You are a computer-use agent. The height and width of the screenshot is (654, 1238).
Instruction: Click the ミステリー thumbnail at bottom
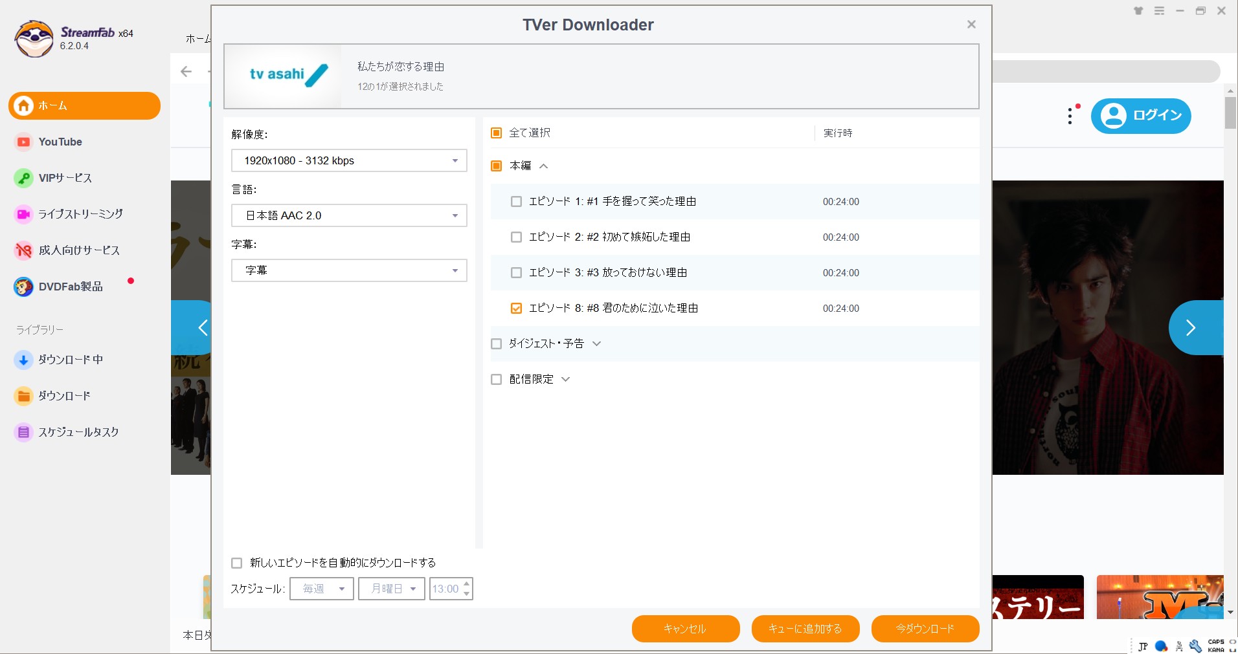1038,597
